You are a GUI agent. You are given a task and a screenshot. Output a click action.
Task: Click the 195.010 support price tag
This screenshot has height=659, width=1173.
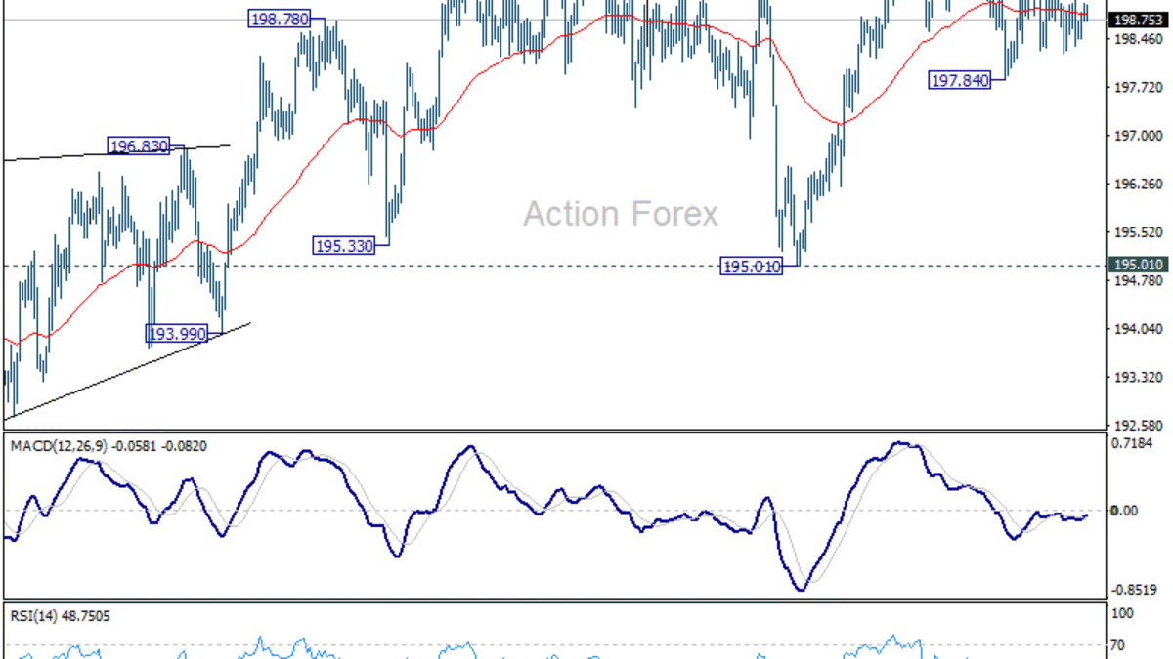pos(750,266)
